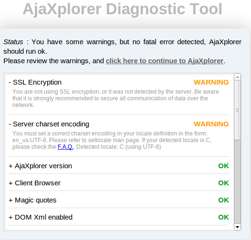251x240 pixels.
Task: Click the SSL encryption warning description text
Action: click(x=116, y=98)
